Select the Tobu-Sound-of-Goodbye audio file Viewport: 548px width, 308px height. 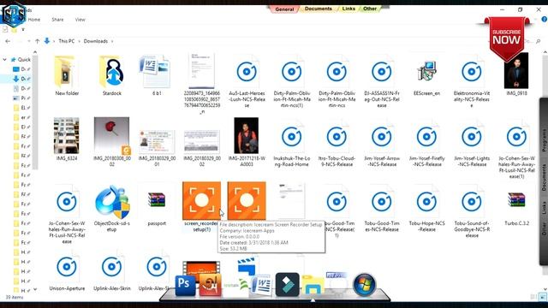tap(472, 211)
